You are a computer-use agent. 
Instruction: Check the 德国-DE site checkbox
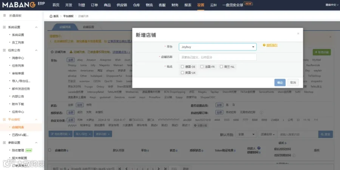coord(182,67)
